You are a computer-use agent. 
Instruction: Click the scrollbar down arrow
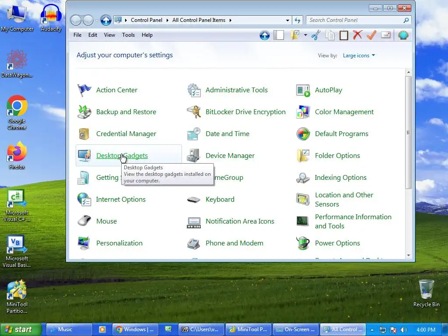[x=408, y=255]
